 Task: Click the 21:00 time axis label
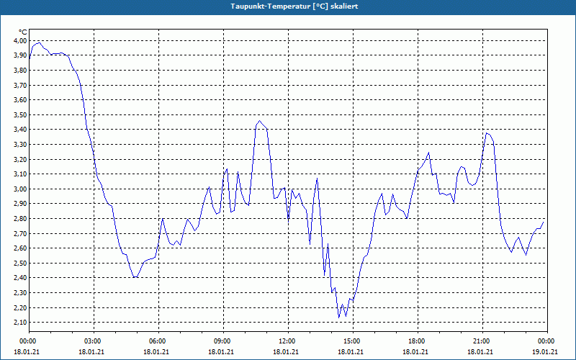pos(482,341)
